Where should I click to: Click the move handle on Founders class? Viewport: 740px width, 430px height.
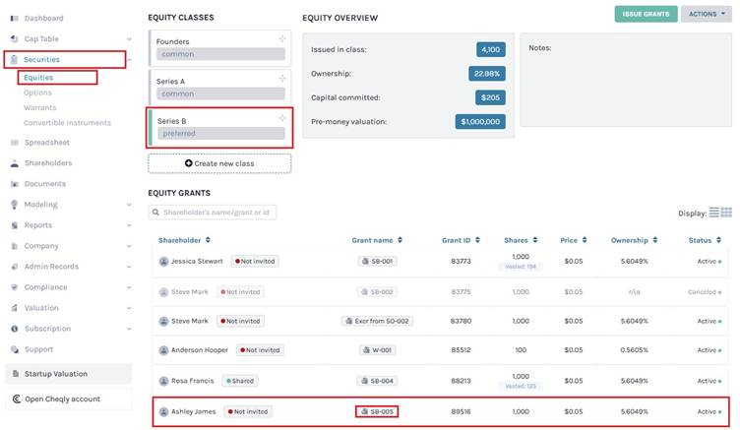282,38
